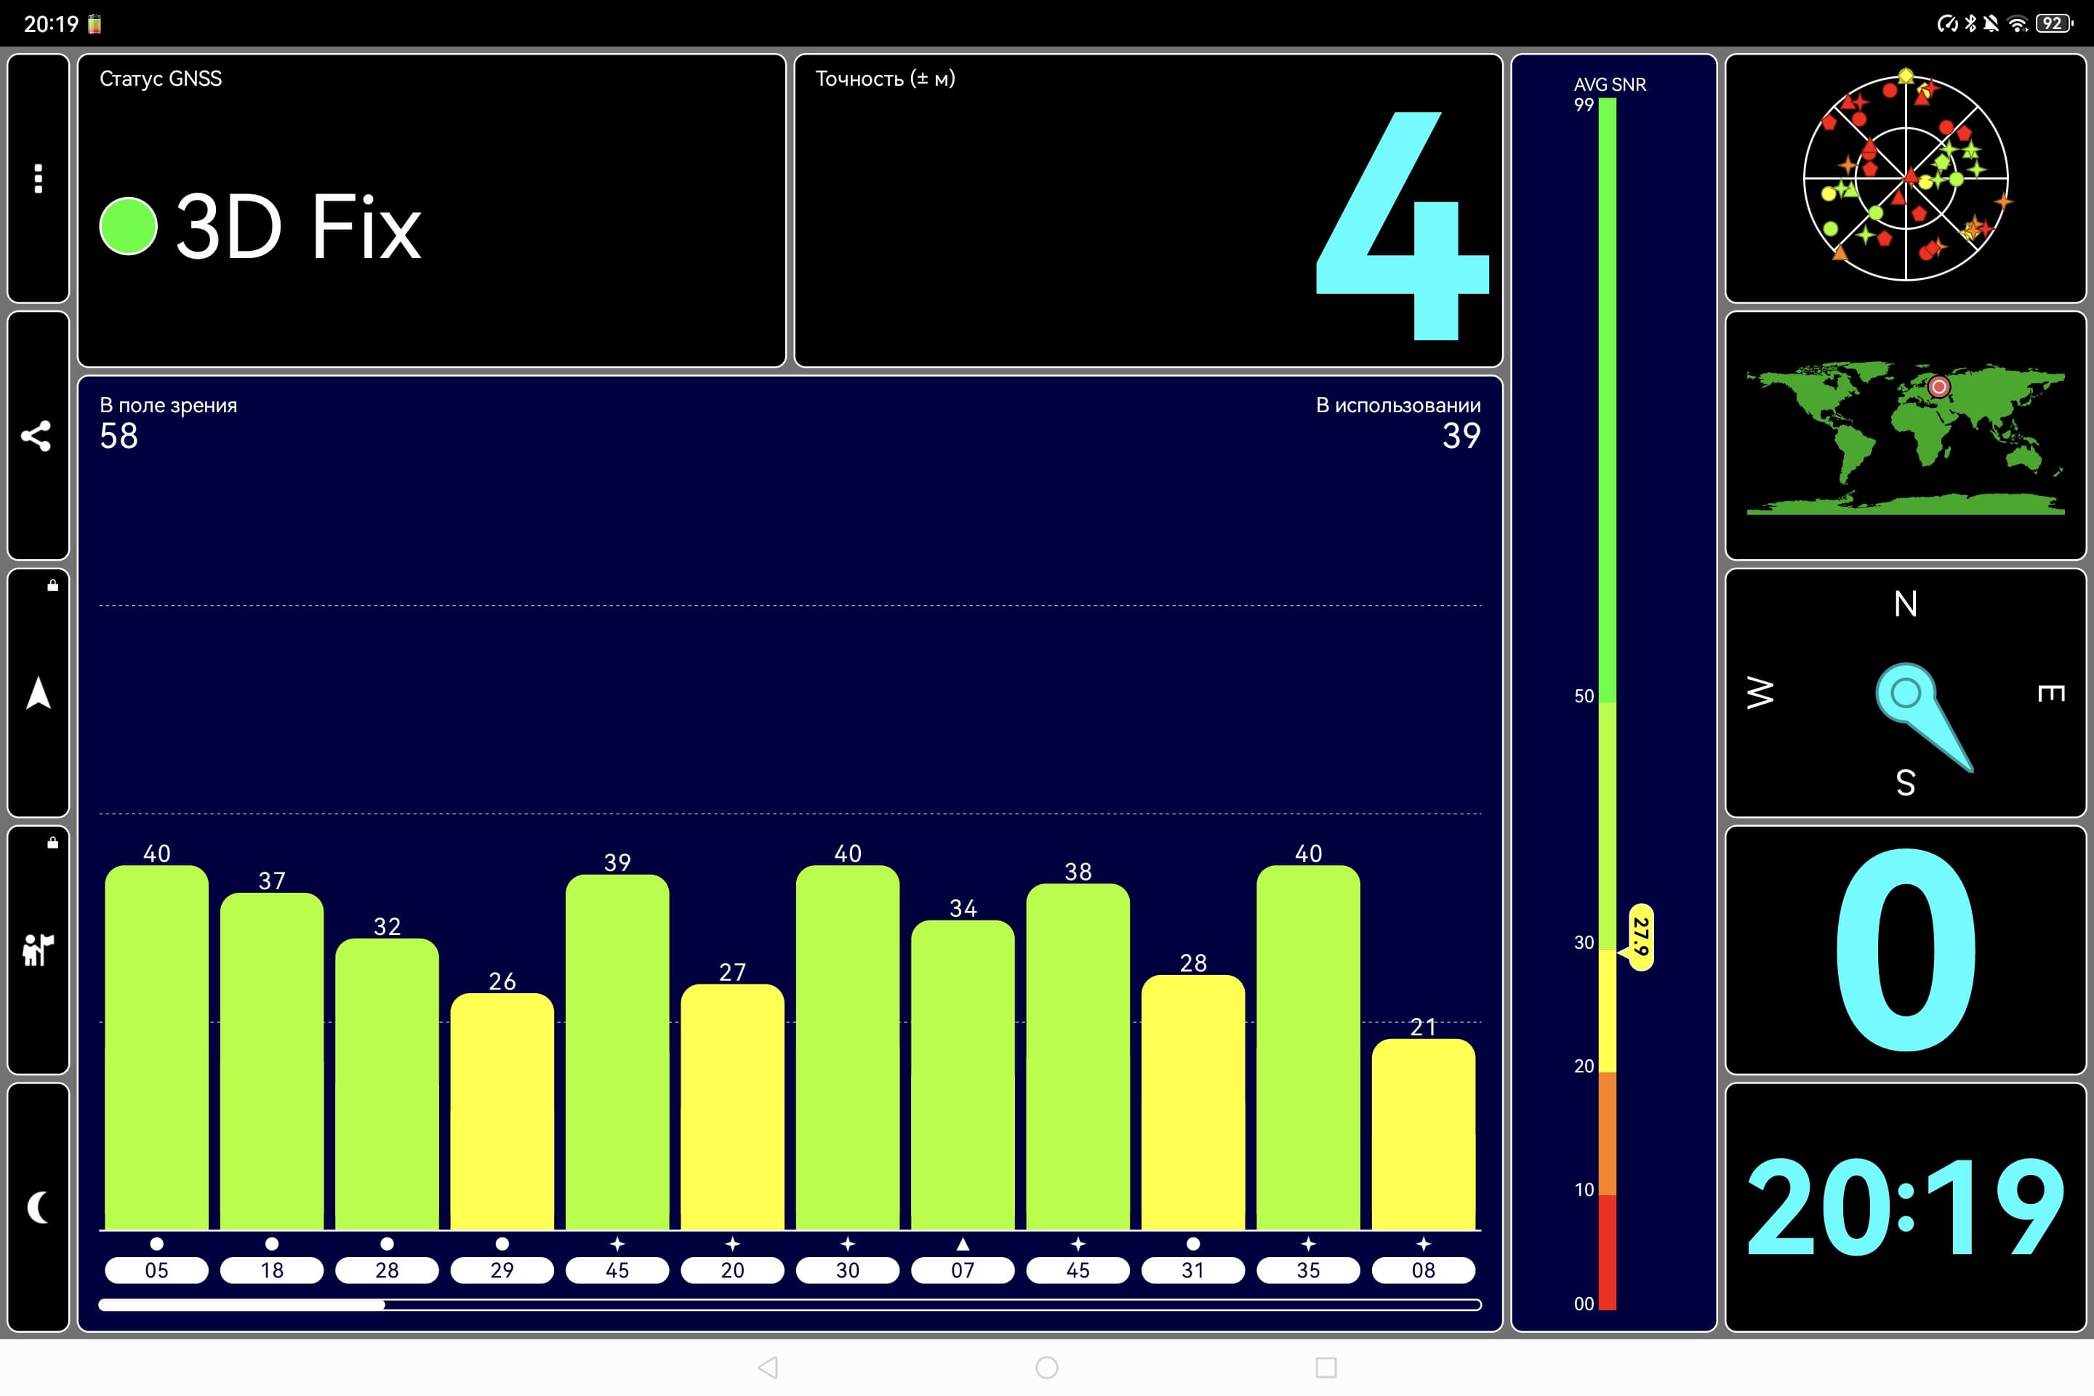2094x1396 pixels.
Task: Open the satellite sky view radar
Action: 1904,178
